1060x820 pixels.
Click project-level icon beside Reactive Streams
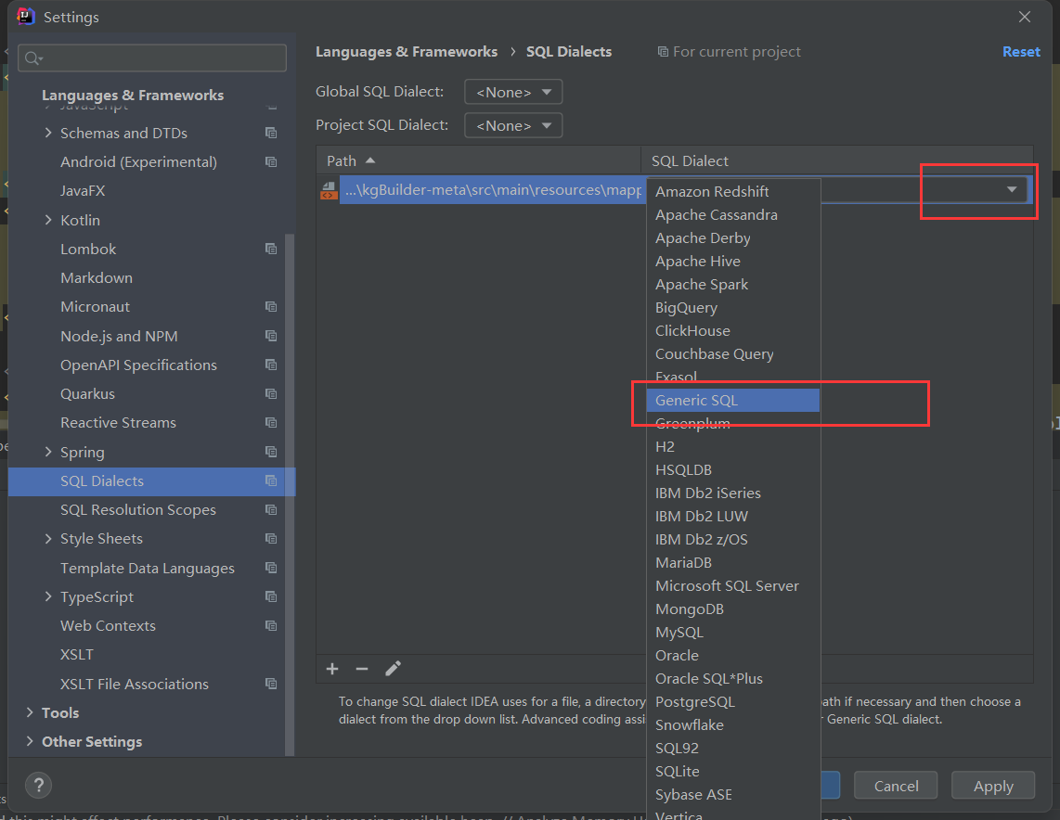coord(271,423)
